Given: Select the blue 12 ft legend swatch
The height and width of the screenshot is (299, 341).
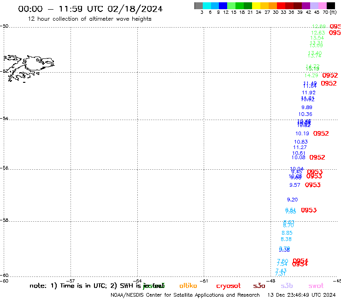Looking at the screenshot, I should tap(223, 6).
